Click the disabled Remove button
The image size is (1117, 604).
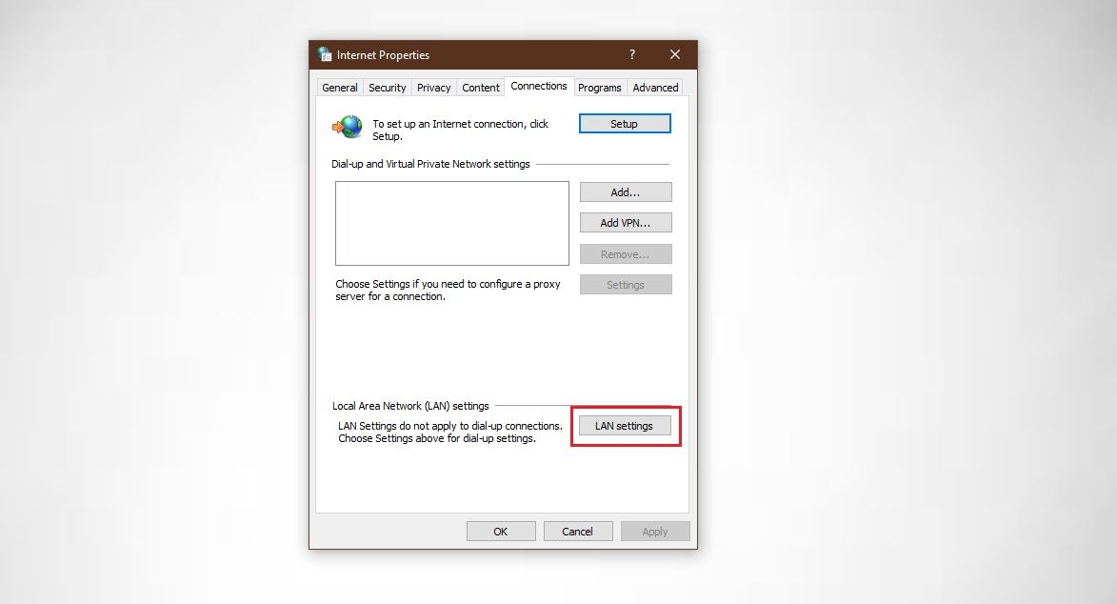pyautogui.click(x=625, y=253)
